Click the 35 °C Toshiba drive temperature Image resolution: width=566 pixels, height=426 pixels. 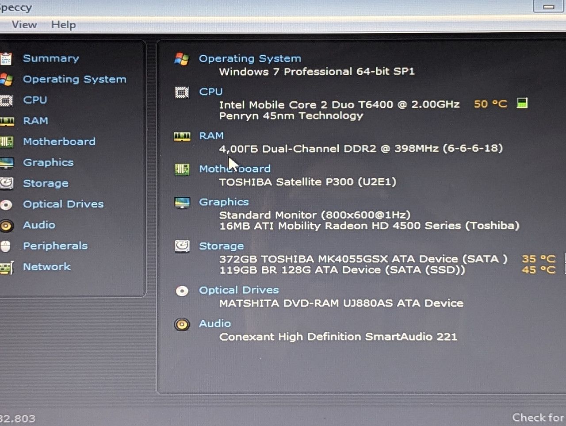coord(538,259)
